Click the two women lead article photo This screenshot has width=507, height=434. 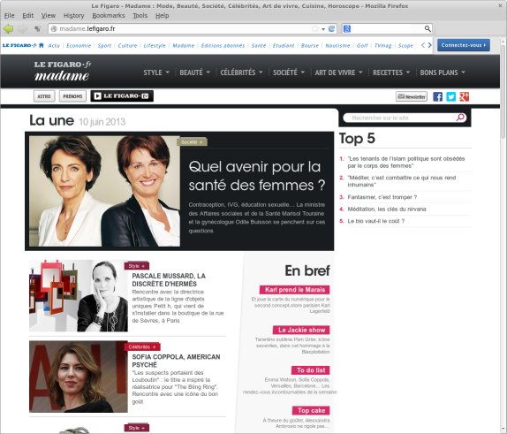[x=104, y=191]
